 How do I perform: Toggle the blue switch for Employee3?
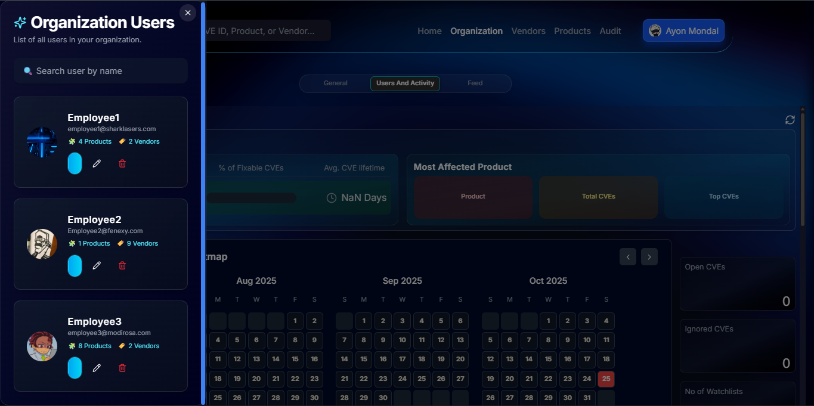[75, 368]
